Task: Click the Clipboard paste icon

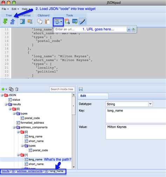Action: [47, 21]
